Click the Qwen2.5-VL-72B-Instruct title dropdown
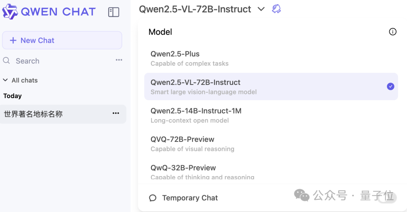The image size is (407, 212). tap(195, 9)
